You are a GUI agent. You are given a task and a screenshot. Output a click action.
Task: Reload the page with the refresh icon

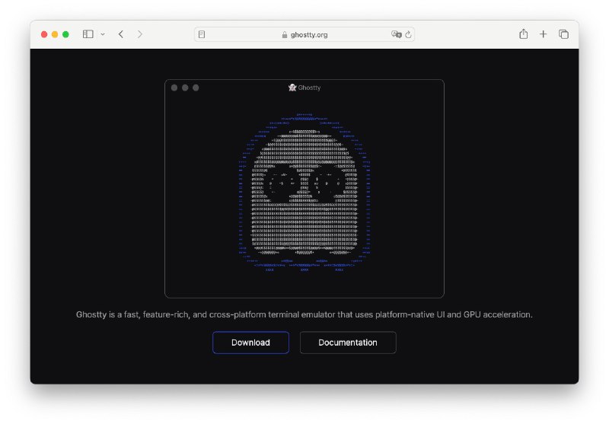pos(408,34)
